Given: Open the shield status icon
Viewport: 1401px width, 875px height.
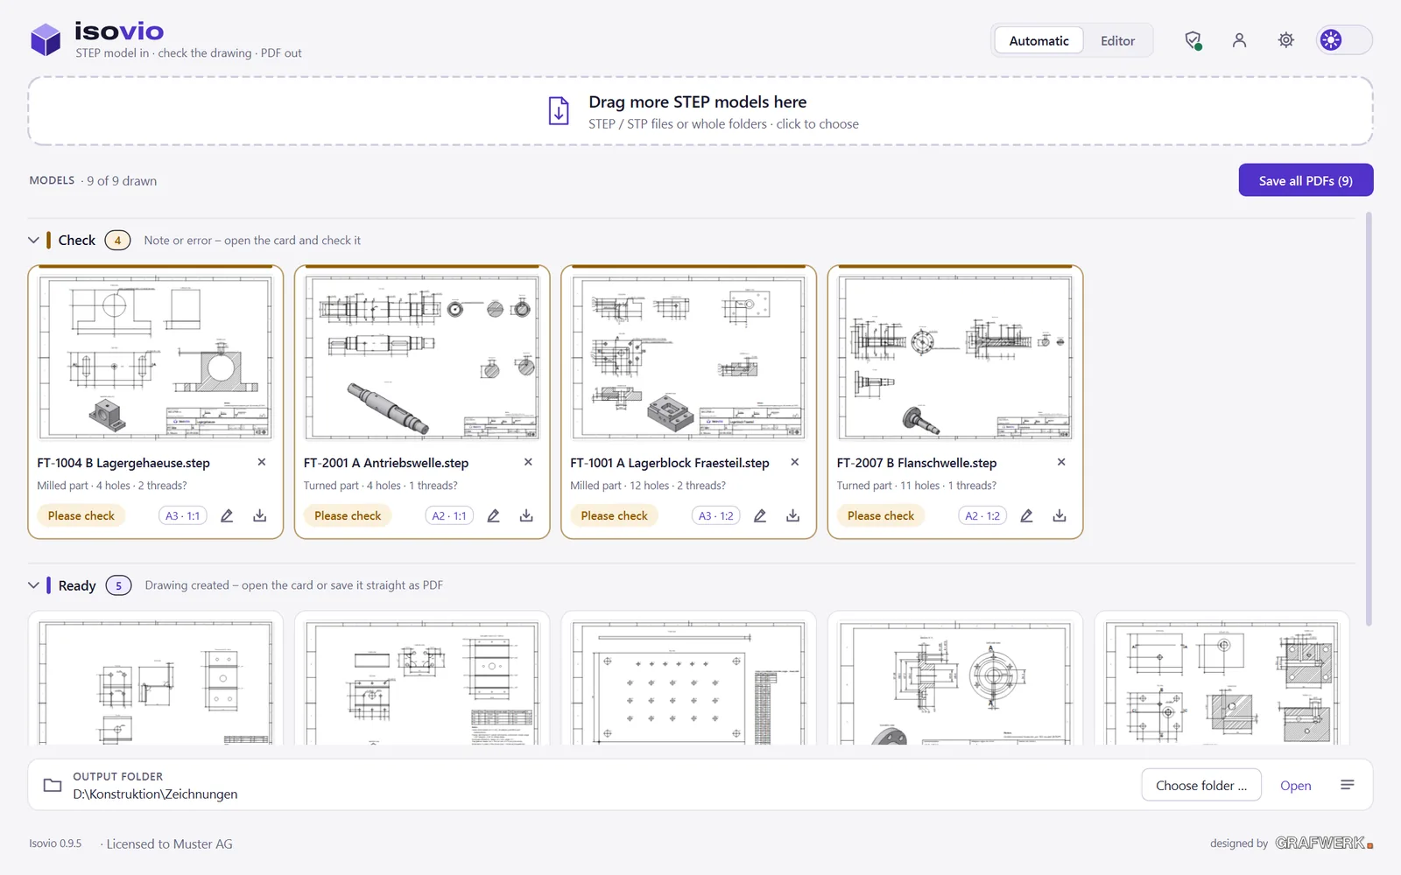Looking at the screenshot, I should click(x=1193, y=40).
